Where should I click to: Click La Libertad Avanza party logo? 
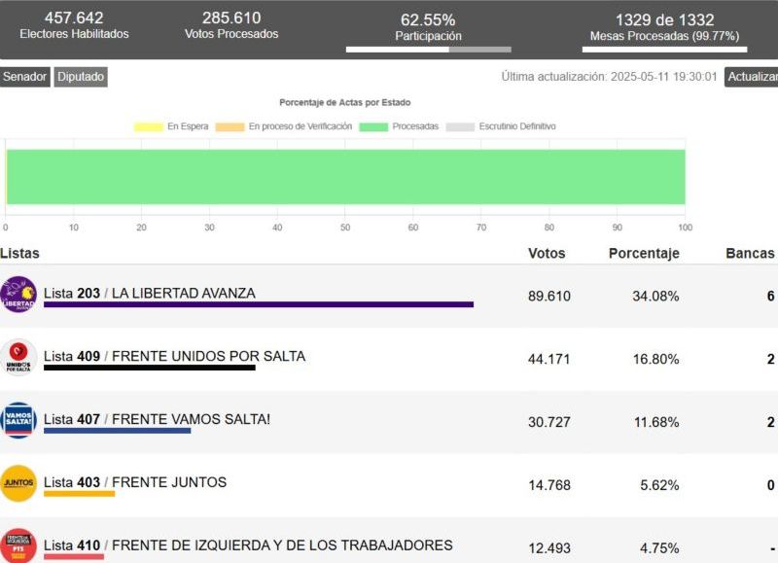(x=18, y=296)
